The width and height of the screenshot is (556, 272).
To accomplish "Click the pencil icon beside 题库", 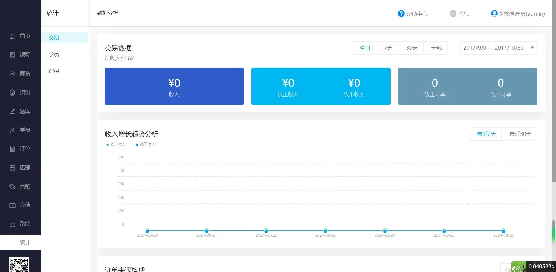I will (x=12, y=111).
